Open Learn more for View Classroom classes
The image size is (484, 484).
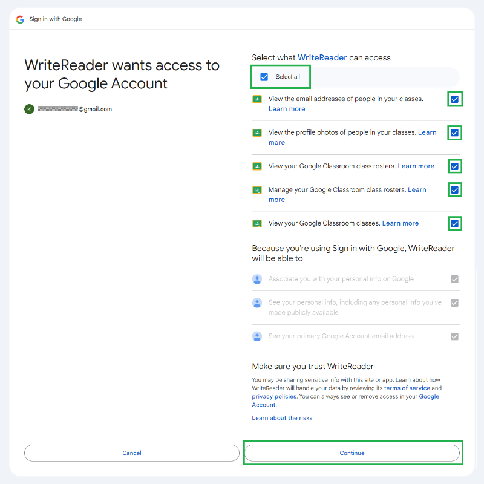401,223
